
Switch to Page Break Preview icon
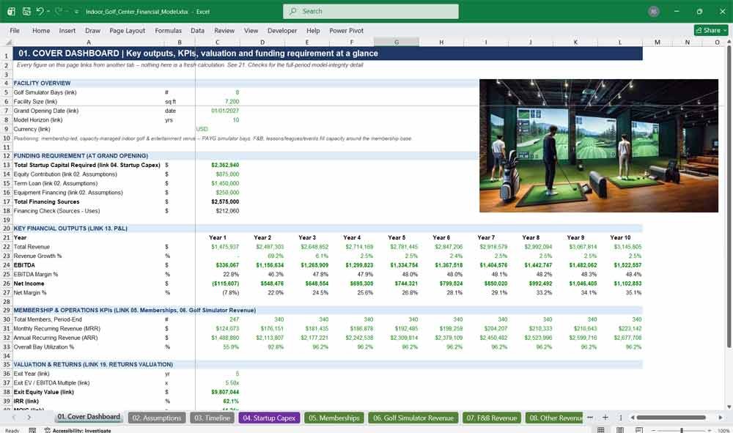639,430
